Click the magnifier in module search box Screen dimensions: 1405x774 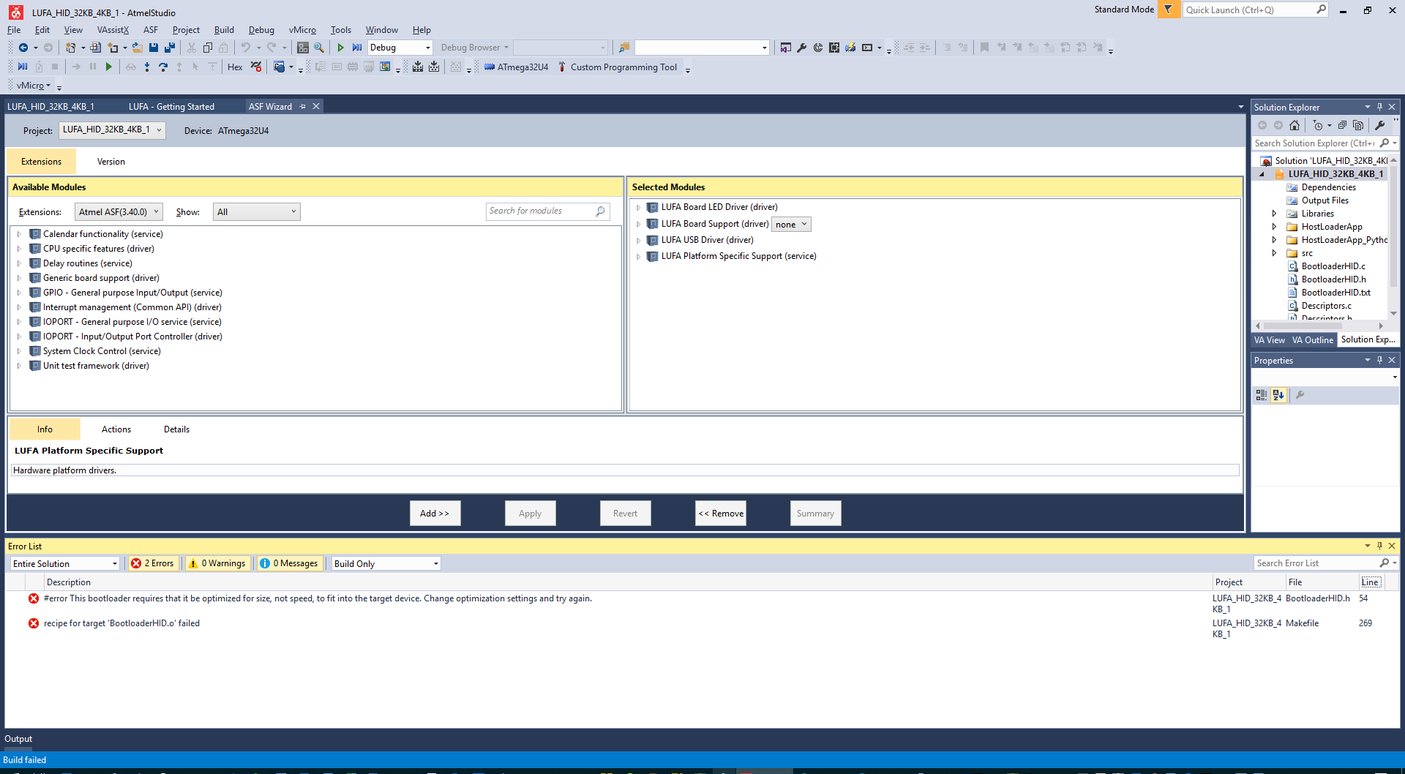(x=601, y=211)
